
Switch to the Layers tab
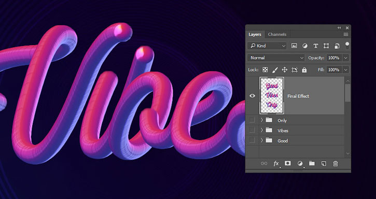[255, 35]
